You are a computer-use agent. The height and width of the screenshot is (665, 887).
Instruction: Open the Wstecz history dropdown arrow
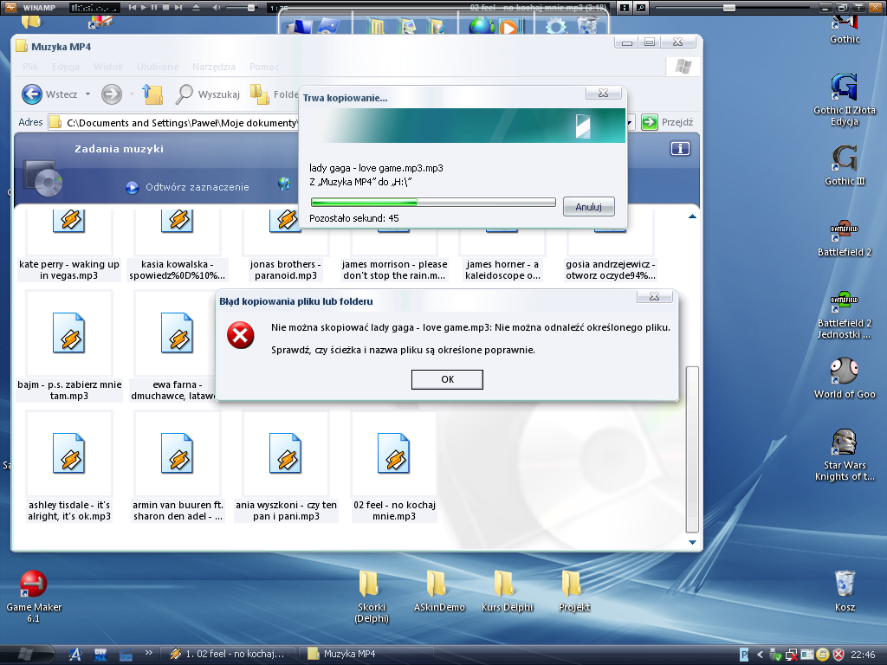pyautogui.click(x=88, y=94)
